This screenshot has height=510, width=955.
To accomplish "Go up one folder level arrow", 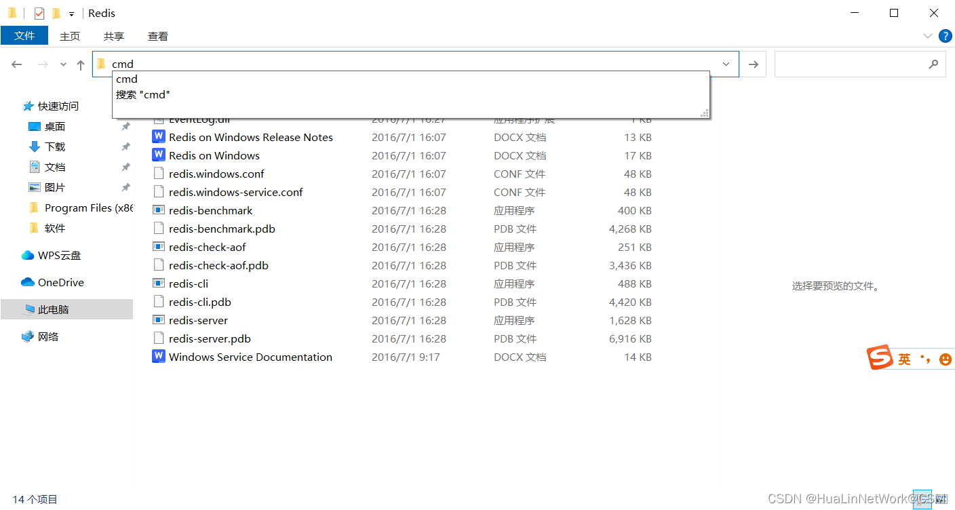I will [81, 64].
